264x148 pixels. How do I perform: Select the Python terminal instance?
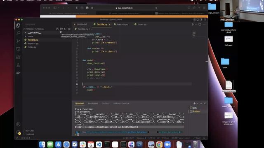tap(197, 111)
